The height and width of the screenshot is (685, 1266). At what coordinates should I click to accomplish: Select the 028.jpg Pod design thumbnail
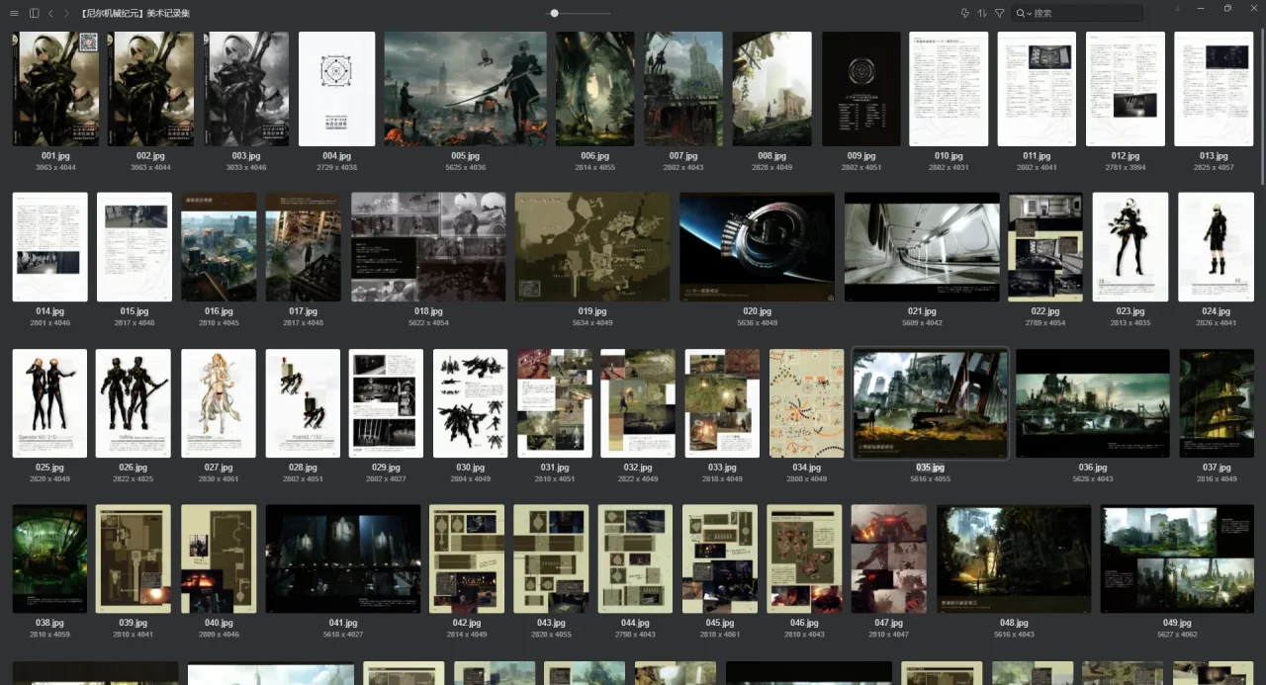303,403
